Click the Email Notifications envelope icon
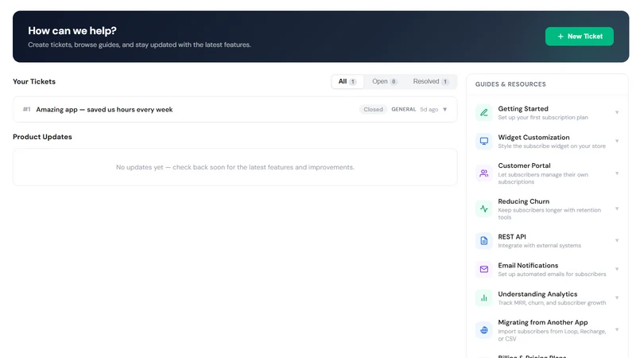The width and height of the screenshot is (636, 358). click(484, 269)
